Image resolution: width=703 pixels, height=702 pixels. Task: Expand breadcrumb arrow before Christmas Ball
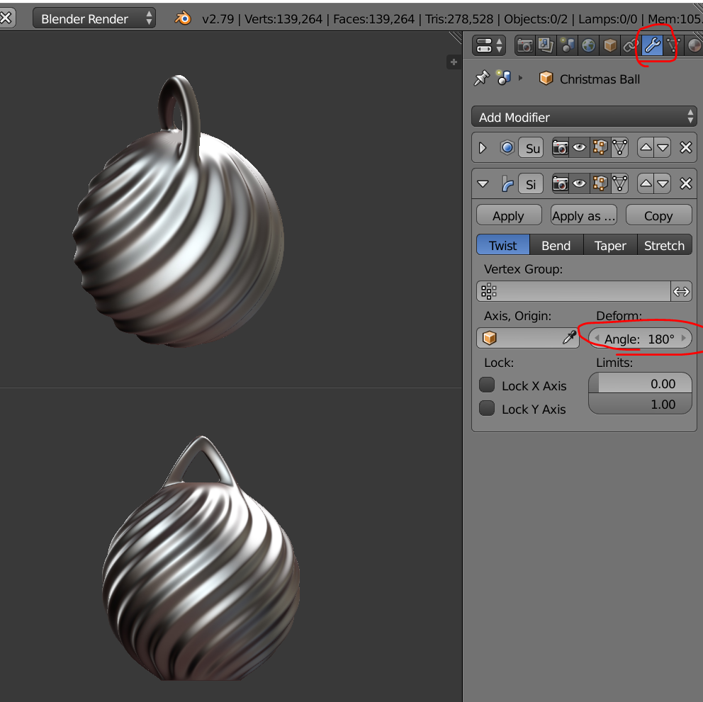(521, 78)
